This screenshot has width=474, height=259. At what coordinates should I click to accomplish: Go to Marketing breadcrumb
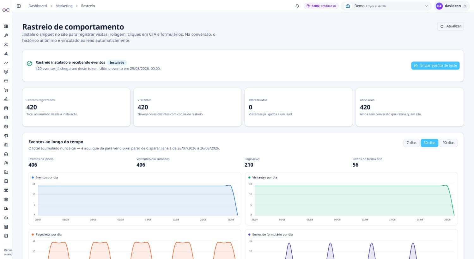[64, 6]
